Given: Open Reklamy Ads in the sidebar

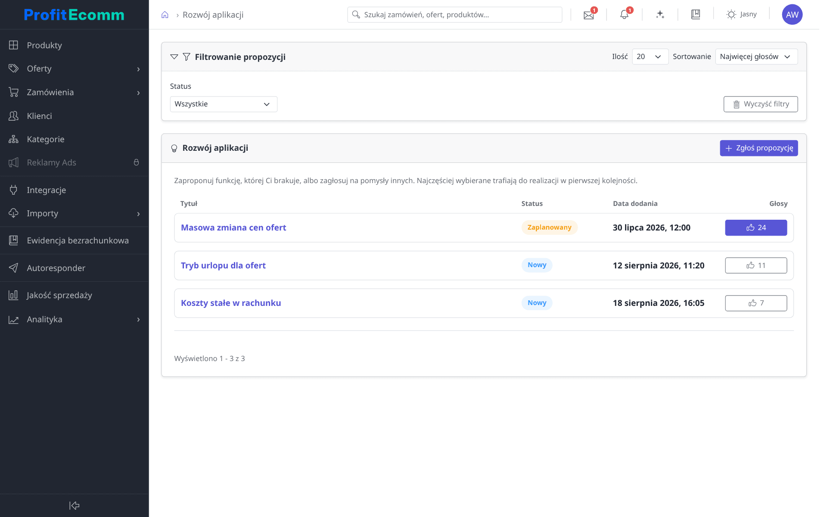Looking at the screenshot, I should [74, 162].
